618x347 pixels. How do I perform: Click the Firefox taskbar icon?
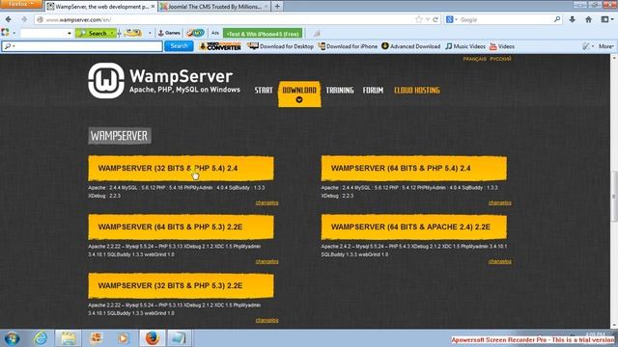pyautogui.click(x=153, y=338)
